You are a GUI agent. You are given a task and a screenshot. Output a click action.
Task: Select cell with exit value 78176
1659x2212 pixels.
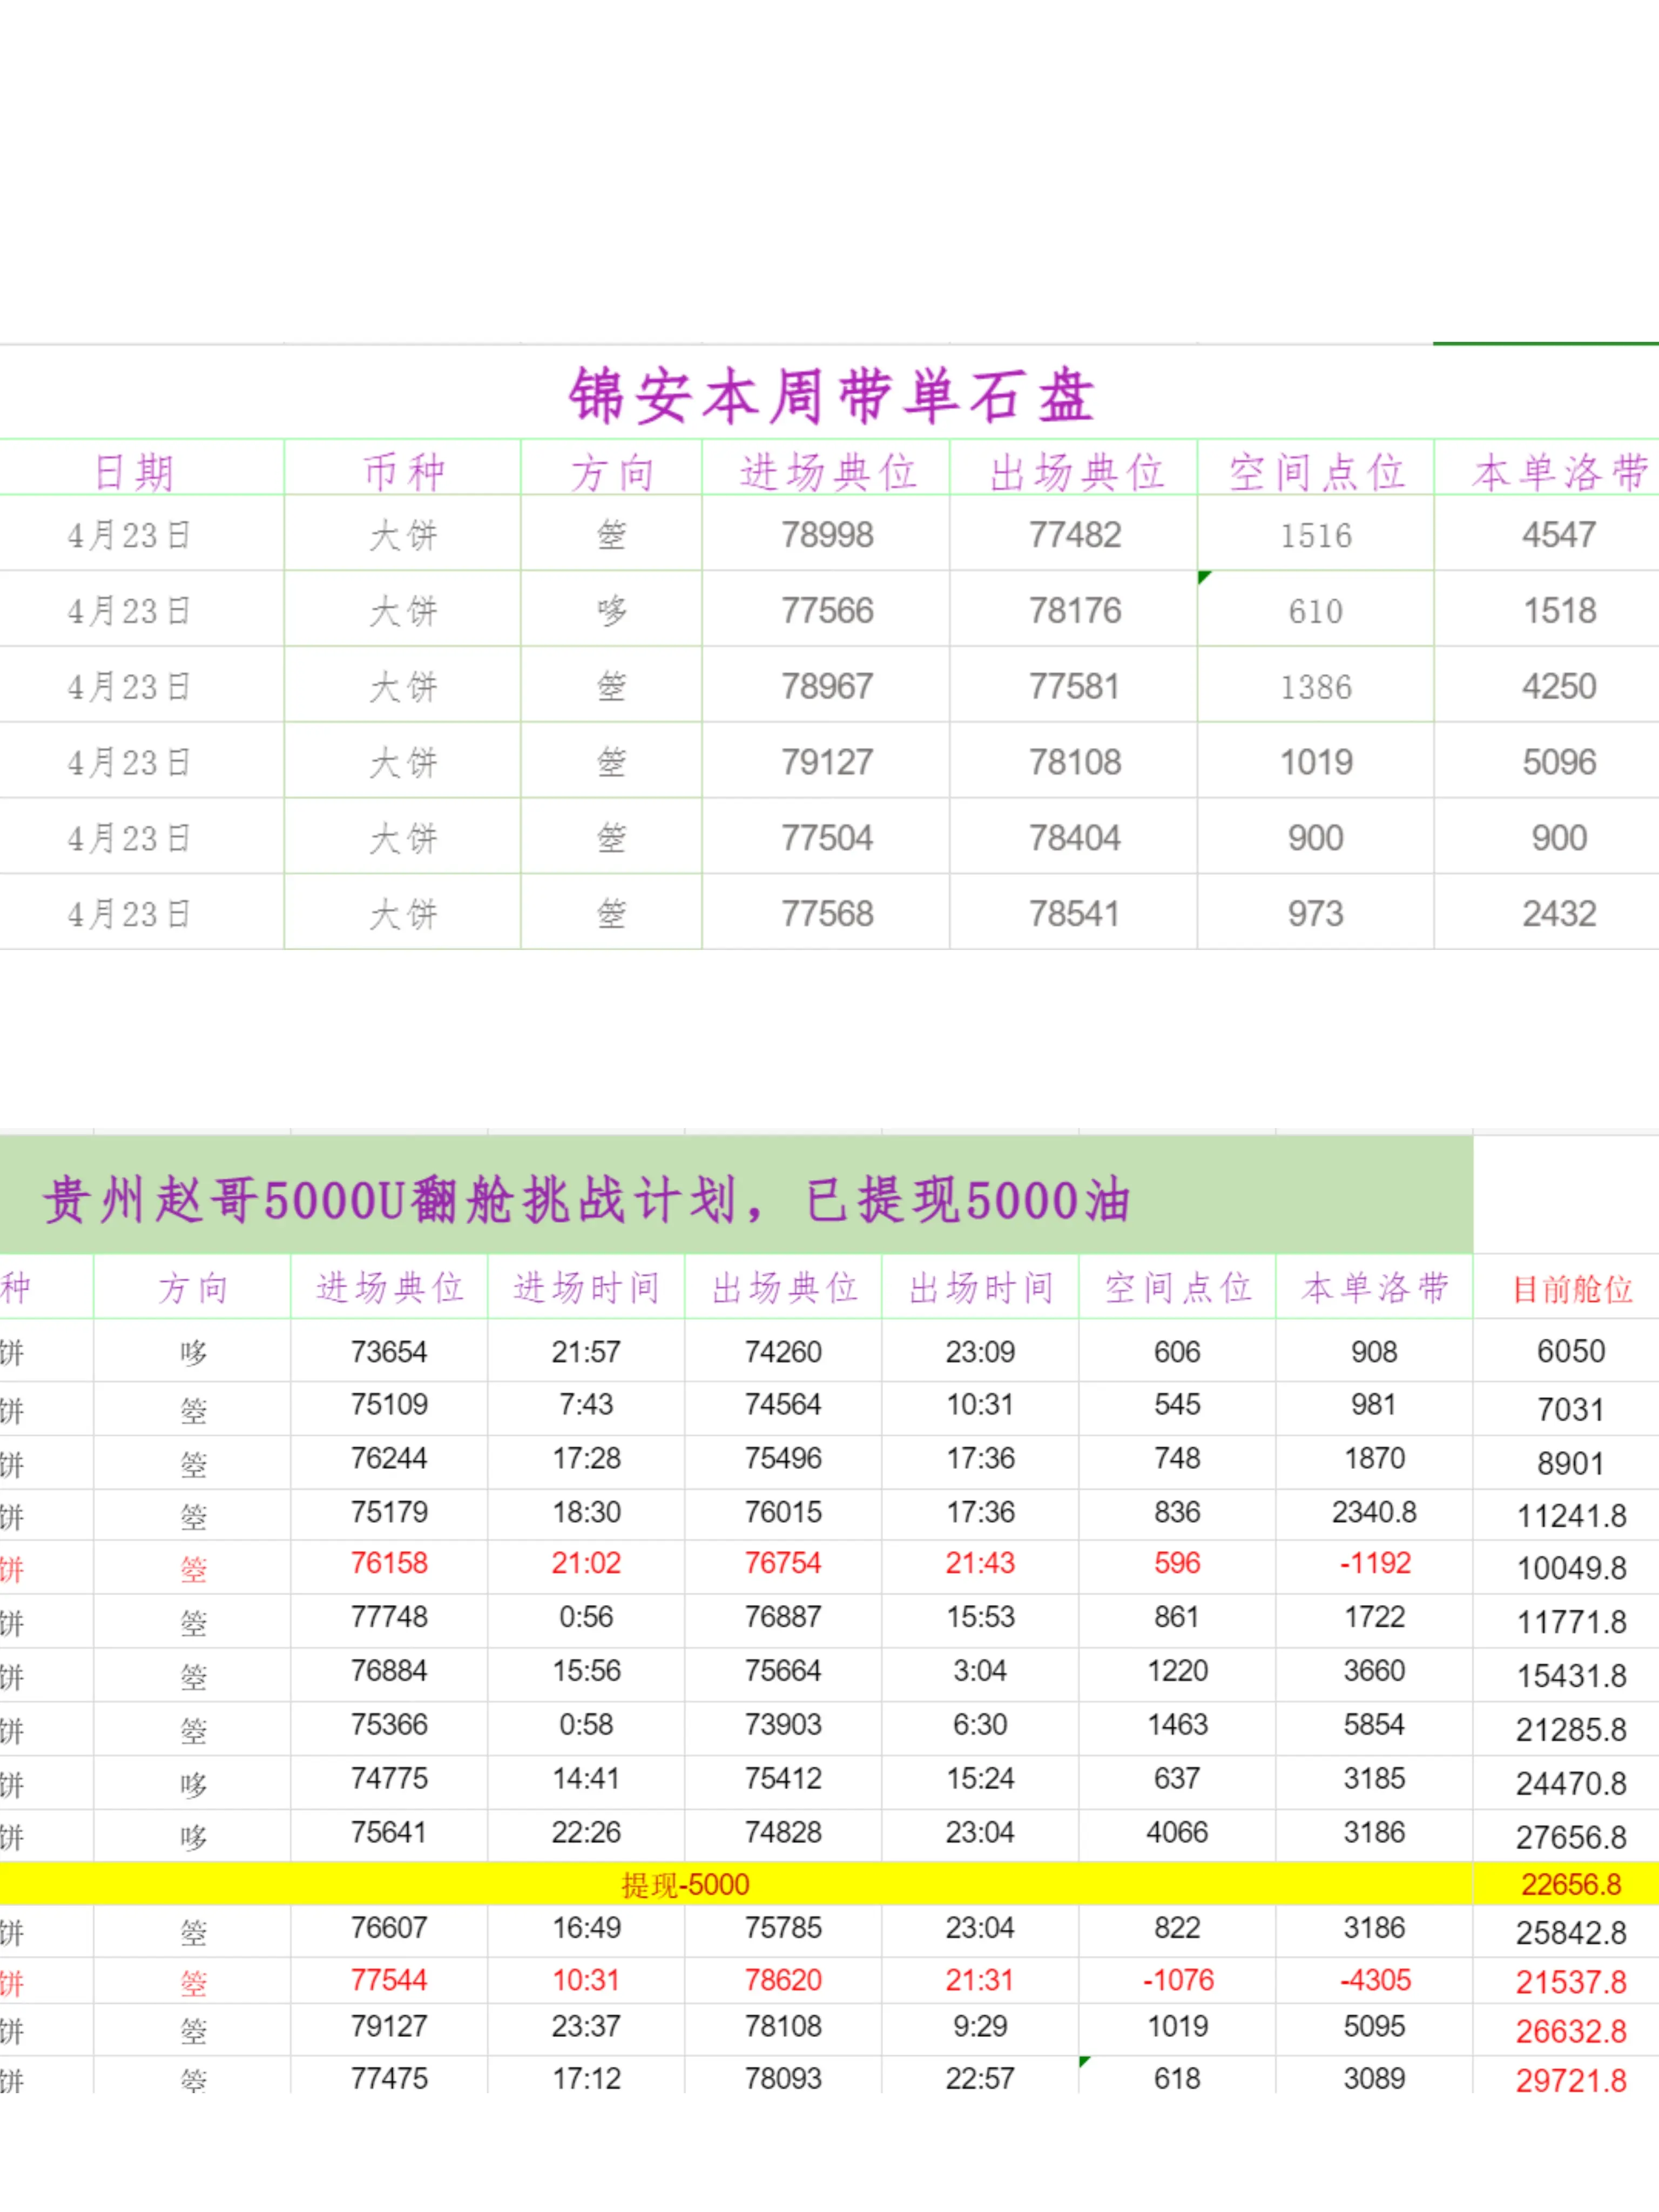coord(1075,611)
